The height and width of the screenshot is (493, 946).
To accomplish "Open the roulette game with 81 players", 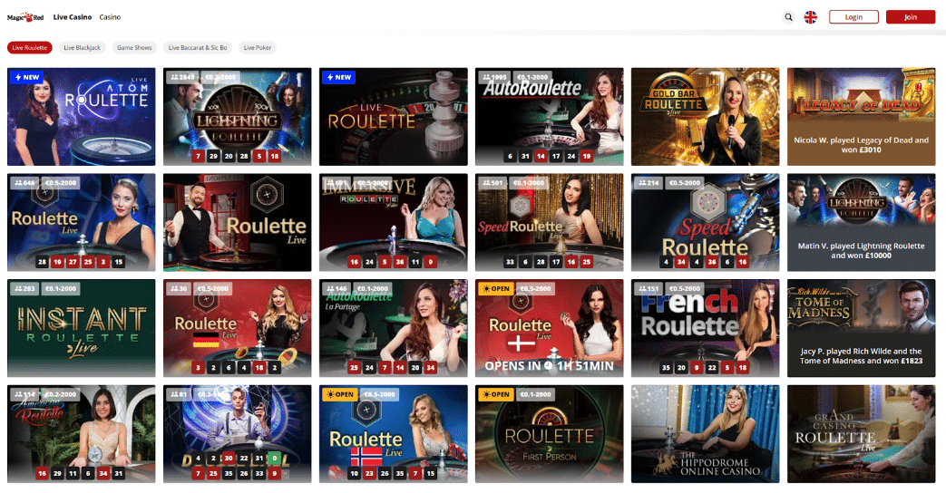I will 237,434.
